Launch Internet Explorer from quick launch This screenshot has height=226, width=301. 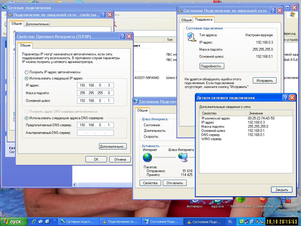34,222
